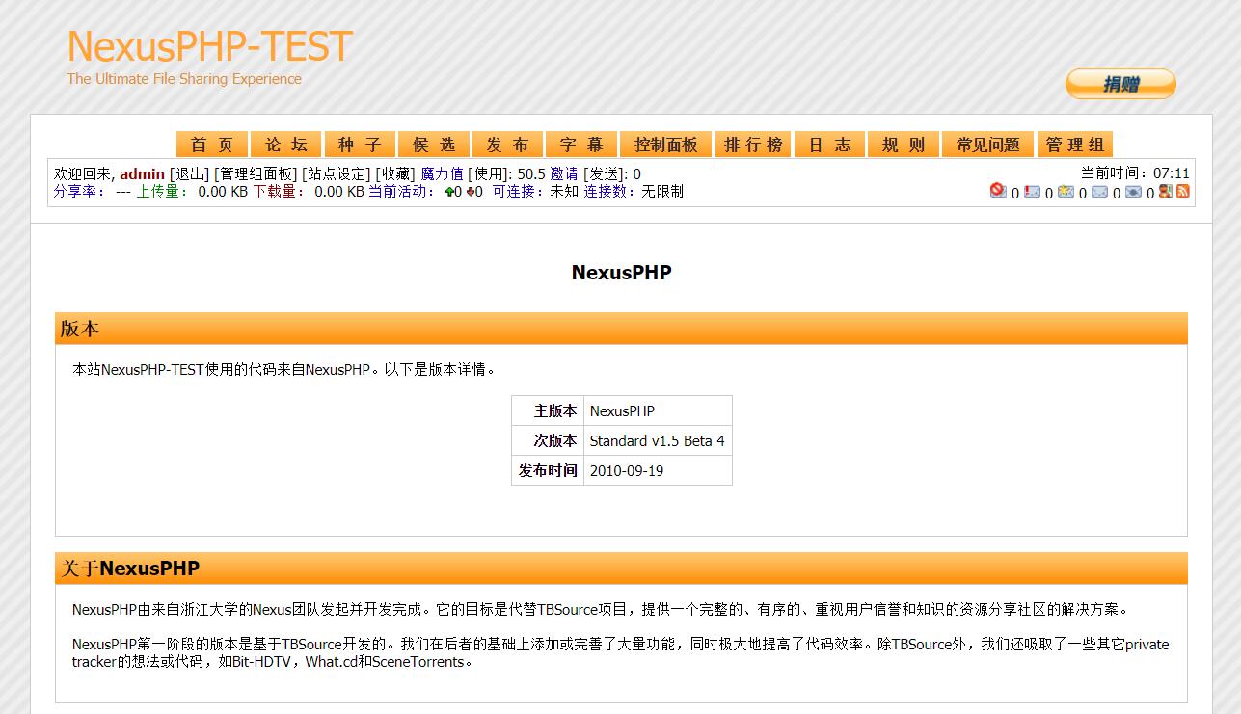
Task: Click the orange RSS feed icon
Action: (x=1182, y=191)
